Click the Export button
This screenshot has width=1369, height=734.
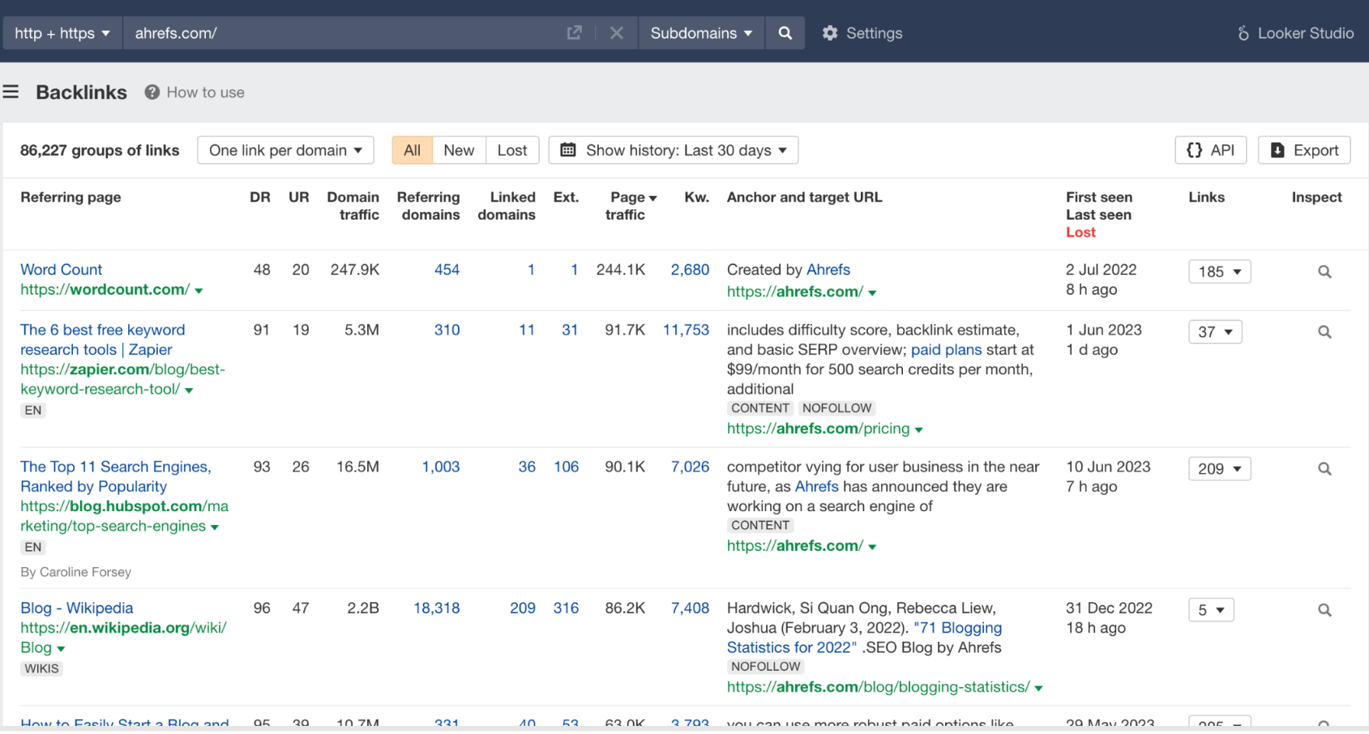[x=1304, y=150]
